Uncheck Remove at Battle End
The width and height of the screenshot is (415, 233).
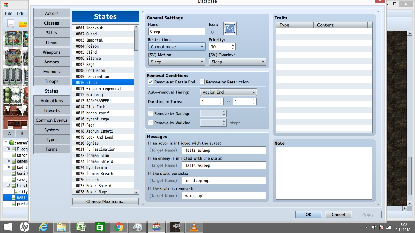[x=150, y=82]
